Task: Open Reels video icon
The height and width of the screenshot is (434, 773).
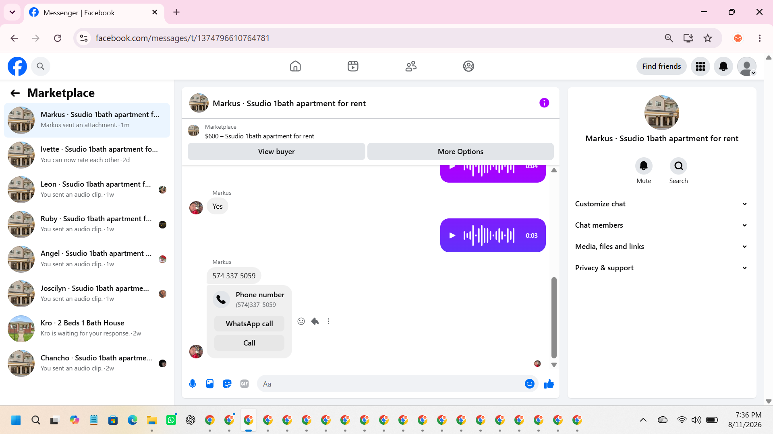Action: click(x=353, y=66)
